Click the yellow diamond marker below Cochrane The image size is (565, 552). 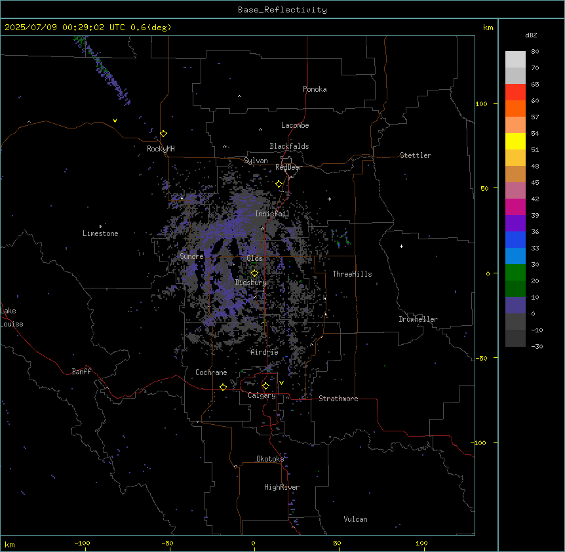tap(223, 387)
